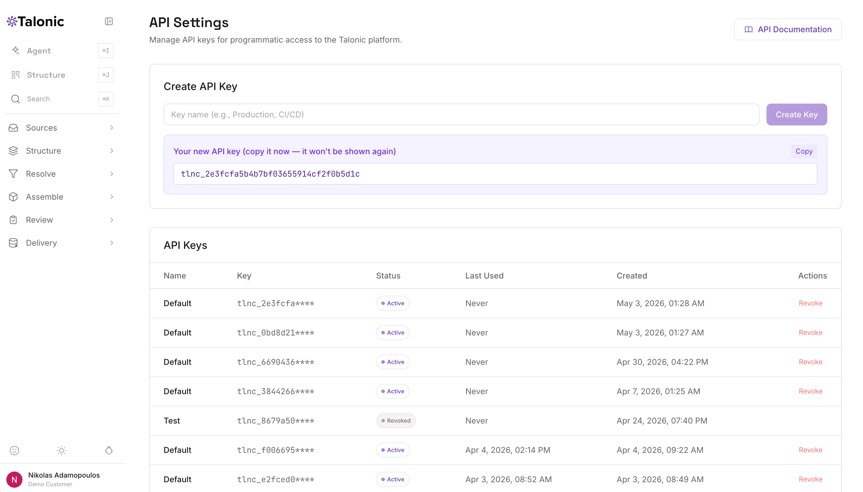Screen dimensions: 863x492
Task: Click the ⌘J shortcut badge
Action: (x=105, y=75)
